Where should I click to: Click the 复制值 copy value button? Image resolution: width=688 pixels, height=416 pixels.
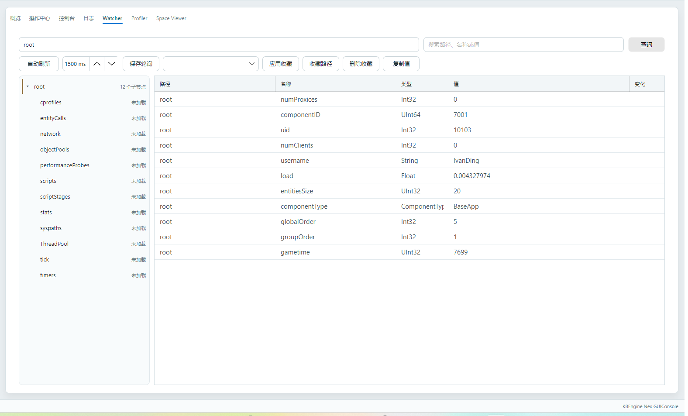tap(401, 64)
